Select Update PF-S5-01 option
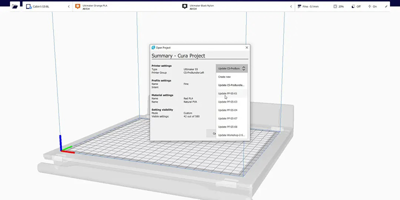Image resolution: width=400 pixels, height=200 pixels. [227, 93]
